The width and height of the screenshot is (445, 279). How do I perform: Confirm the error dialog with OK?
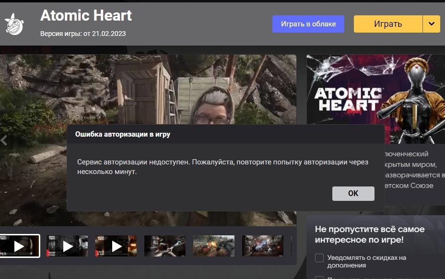353,194
